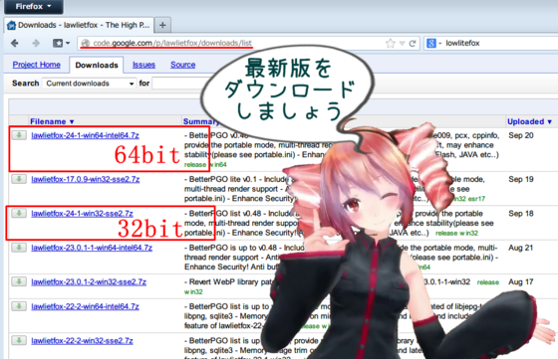This screenshot has height=359, width=558.
Task: Download icon for lawlietfox-23.0.1-2-win32-sse2.7z
Action: (19, 281)
